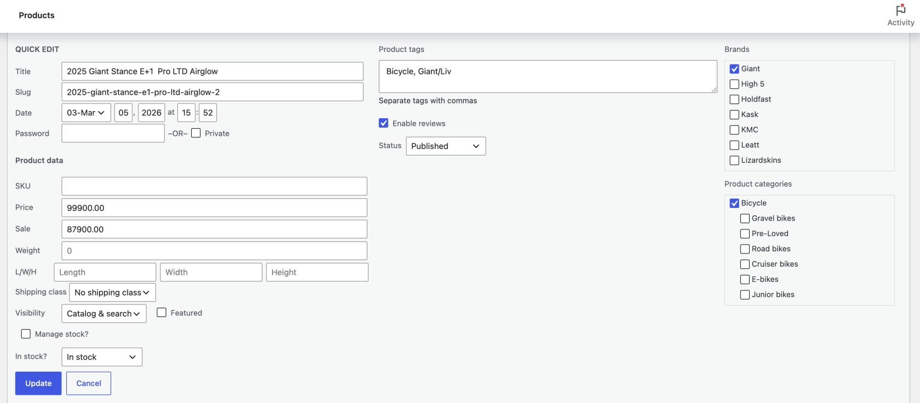Screen dimensions: 920x403
Task: Open the month dropdown showing 03-Mar
Action: point(86,113)
